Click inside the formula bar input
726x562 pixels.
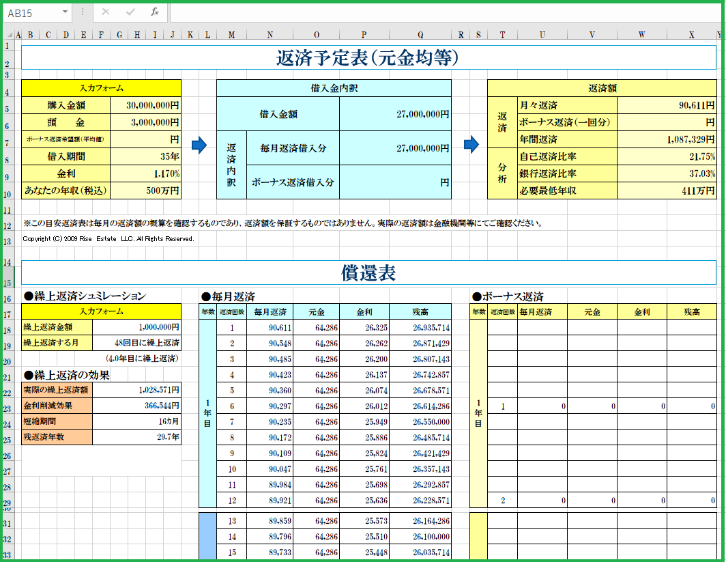[444, 12]
